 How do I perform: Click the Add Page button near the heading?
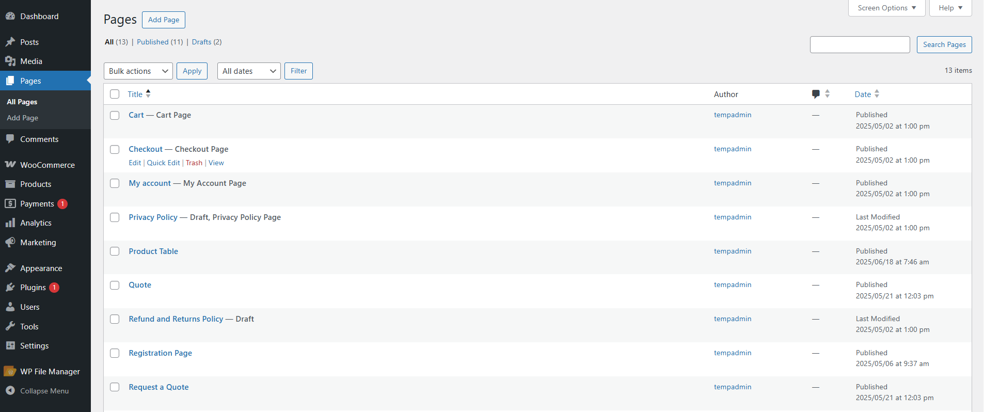(x=164, y=20)
